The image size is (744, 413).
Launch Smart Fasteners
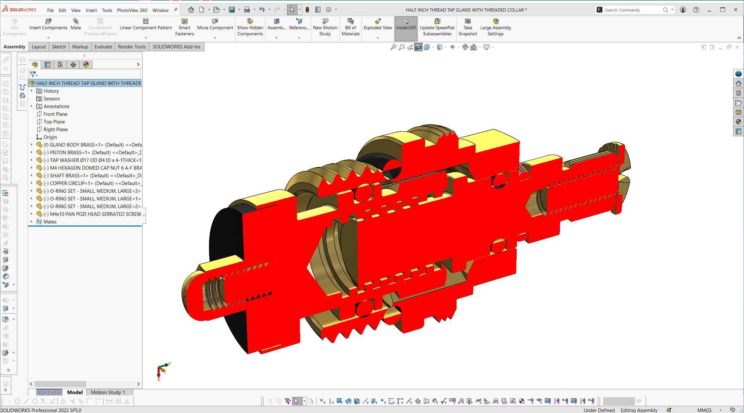[x=184, y=27]
